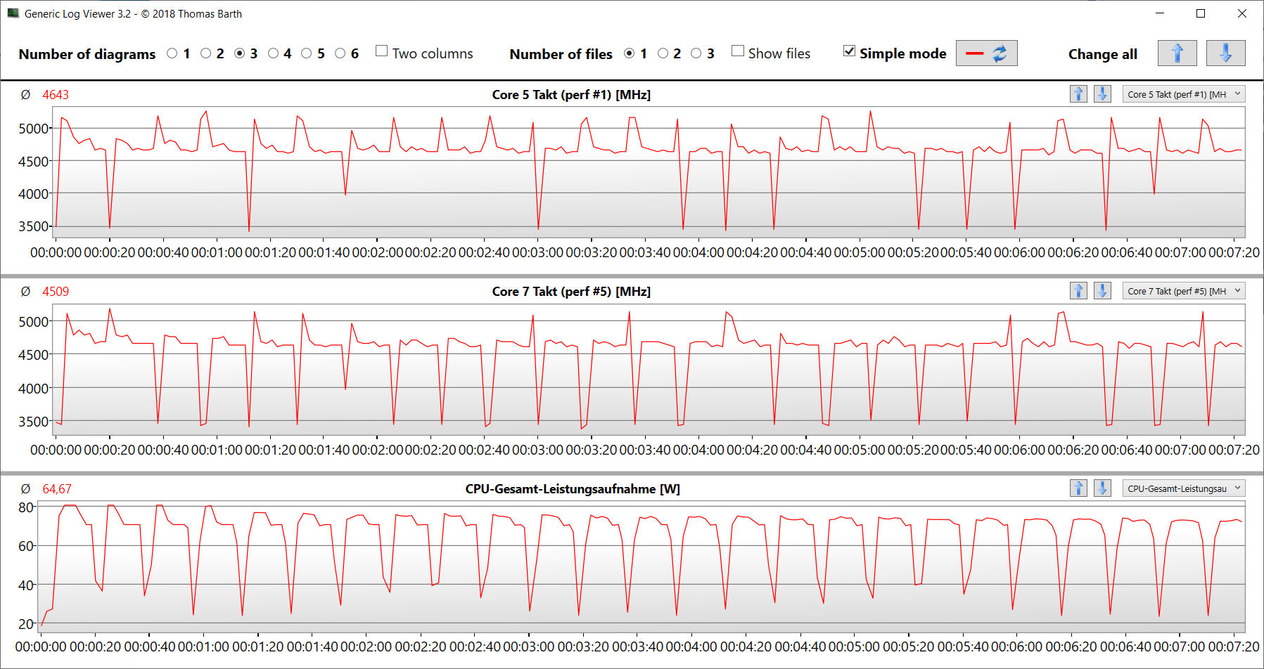Image resolution: width=1264 pixels, height=669 pixels.
Task: Click up arrow for CPU-Gesamt-Leistungsaufnahme diagram
Action: coord(1078,488)
